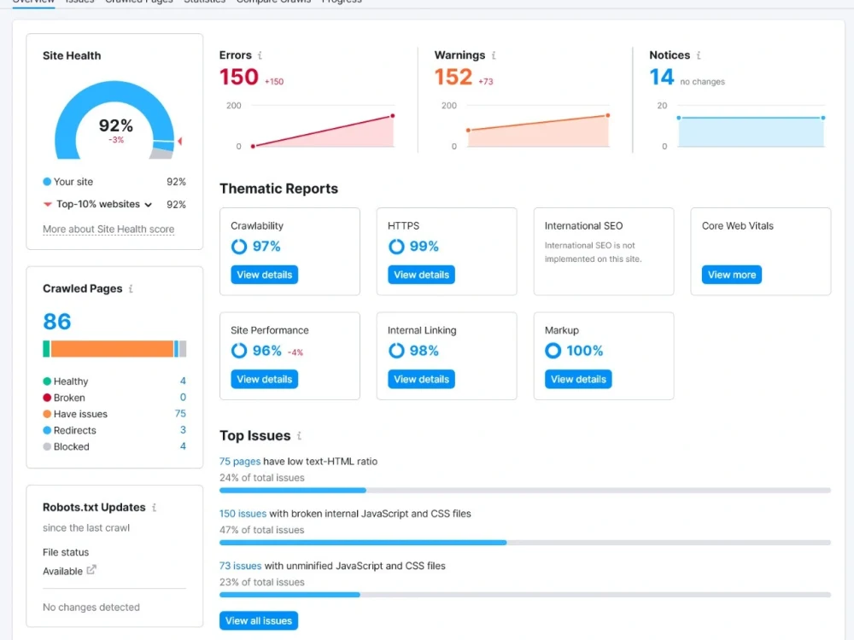This screenshot has width=854, height=640.
Task: Click the Internal Linking score ring icon
Action: pyautogui.click(x=396, y=351)
